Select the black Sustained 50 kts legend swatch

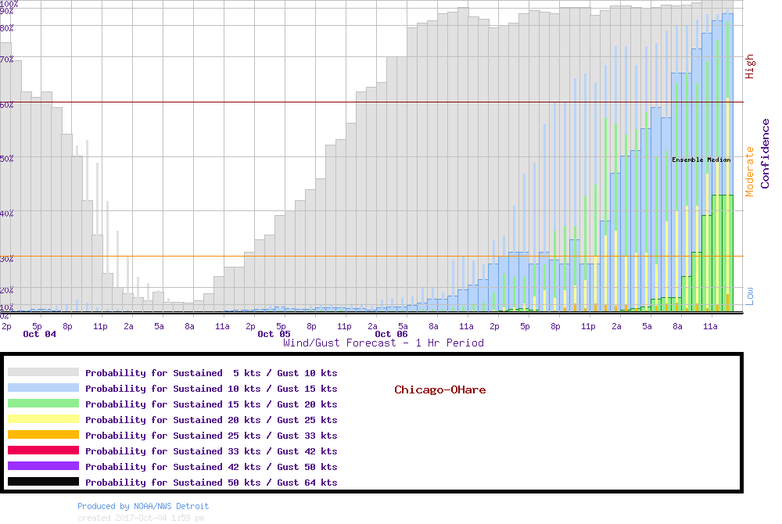pyautogui.click(x=43, y=482)
